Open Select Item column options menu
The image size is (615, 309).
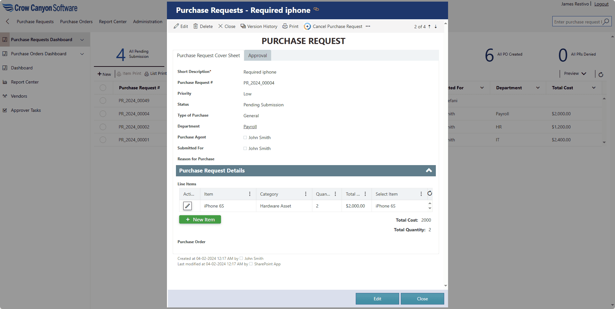coord(421,194)
